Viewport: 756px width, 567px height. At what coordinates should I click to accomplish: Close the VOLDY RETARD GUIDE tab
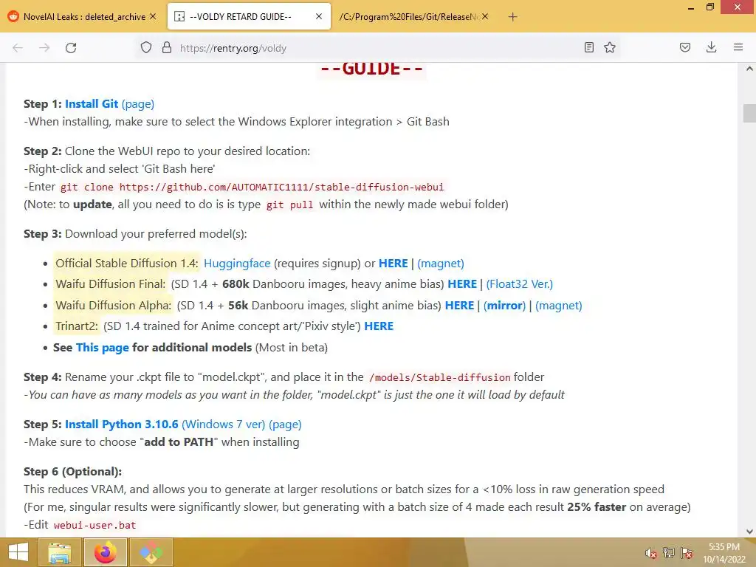319,16
